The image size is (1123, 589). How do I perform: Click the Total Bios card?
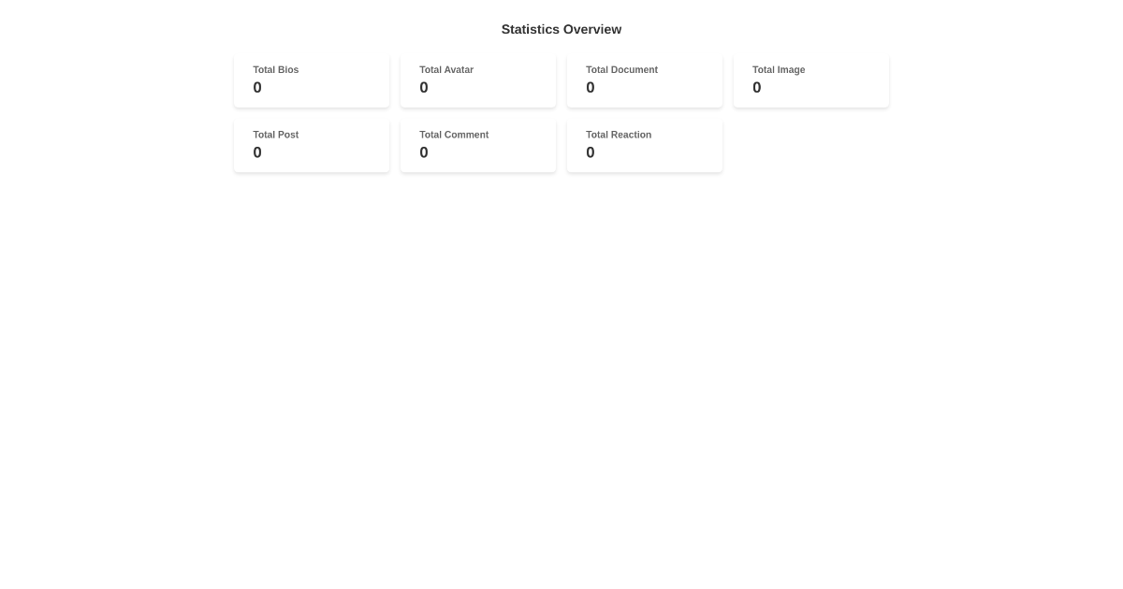pyautogui.click(x=311, y=79)
